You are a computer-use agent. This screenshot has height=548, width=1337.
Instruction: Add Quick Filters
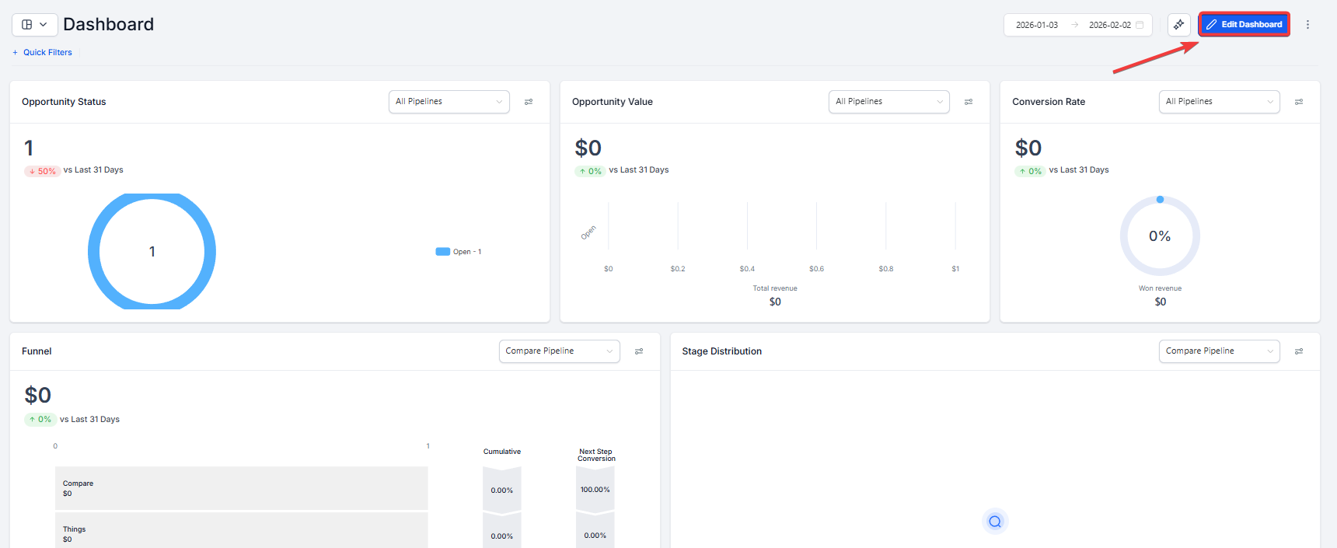[x=43, y=53]
